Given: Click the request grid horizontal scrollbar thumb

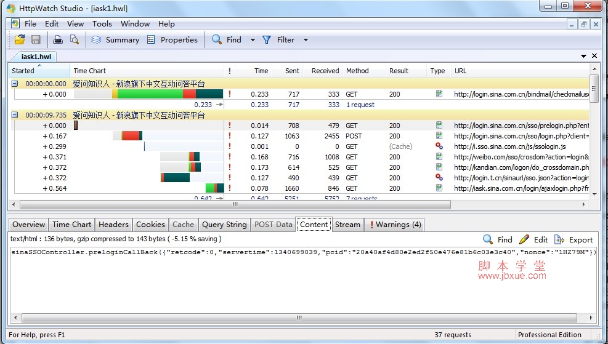Looking at the screenshot, I should coord(235,204).
